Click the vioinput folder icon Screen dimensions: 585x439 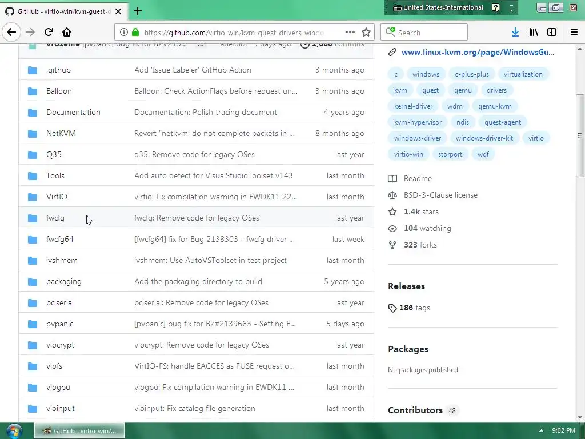point(33,408)
